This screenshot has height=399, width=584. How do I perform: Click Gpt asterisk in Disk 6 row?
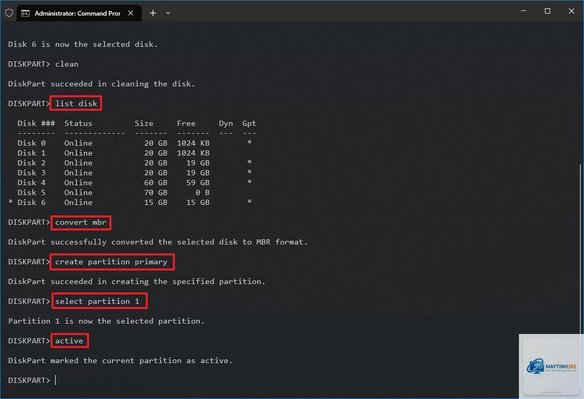tap(249, 202)
